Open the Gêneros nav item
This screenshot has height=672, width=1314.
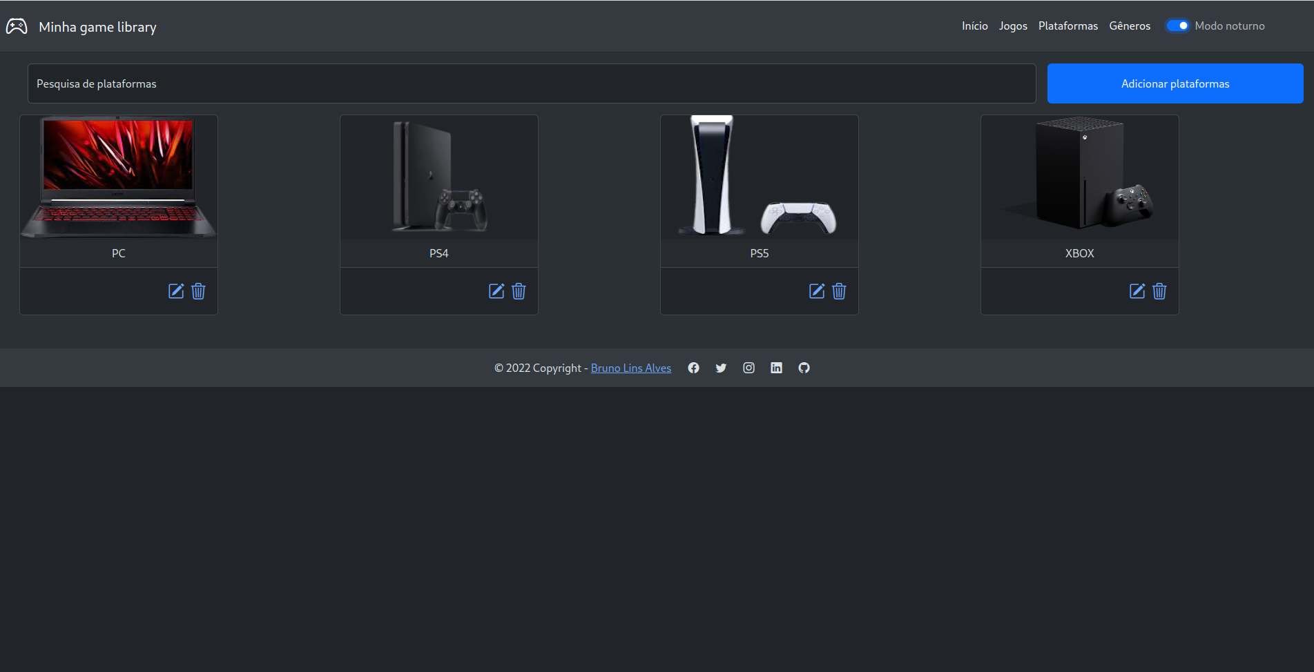pyautogui.click(x=1130, y=26)
